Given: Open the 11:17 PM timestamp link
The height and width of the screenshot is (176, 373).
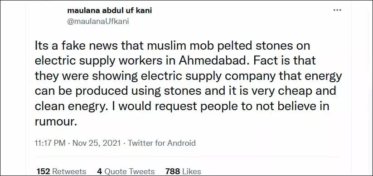Looking at the screenshot, I should coord(50,143).
